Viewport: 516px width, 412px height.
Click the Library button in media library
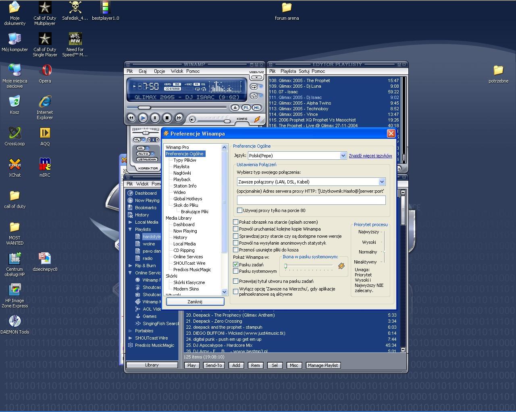click(152, 365)
